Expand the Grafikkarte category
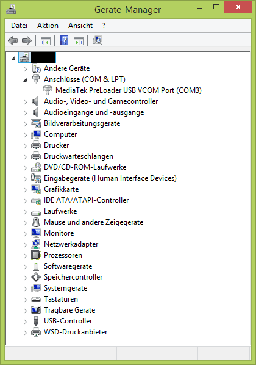 pos(25,190)
